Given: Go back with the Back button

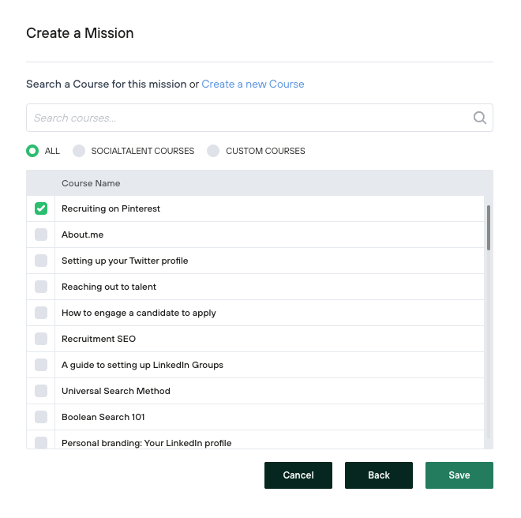Looking at the screenshot, I should [x=379, y=475].
